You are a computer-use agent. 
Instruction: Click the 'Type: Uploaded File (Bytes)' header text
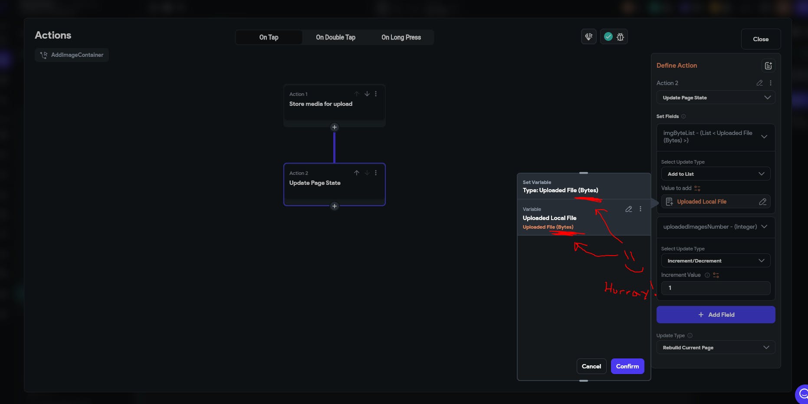click(x=560, y=191)
